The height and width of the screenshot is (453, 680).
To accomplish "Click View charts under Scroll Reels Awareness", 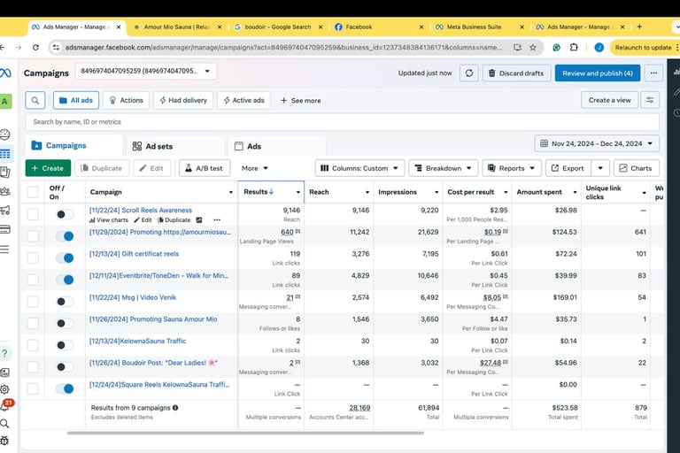I will pyautogui.click(x=108, y=220).
